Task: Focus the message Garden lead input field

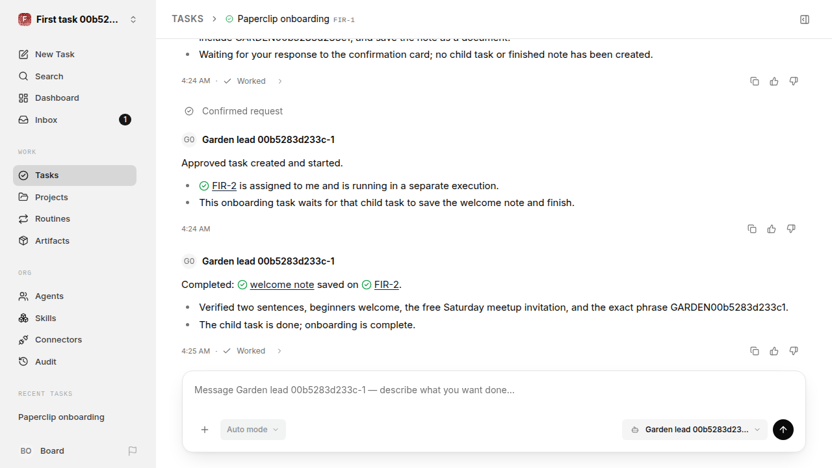Action: click(x=494, y=390)
